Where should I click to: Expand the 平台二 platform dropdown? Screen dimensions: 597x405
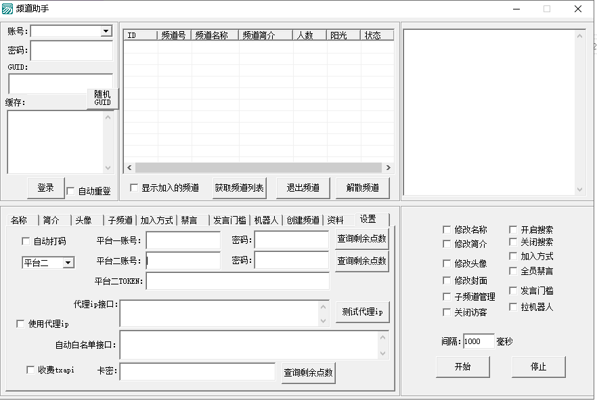point(68,263)
